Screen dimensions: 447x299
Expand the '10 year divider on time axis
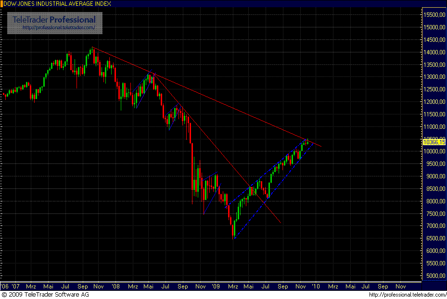(x=316, y=286)
